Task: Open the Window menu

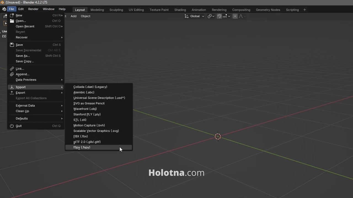Action: point(49,9)
